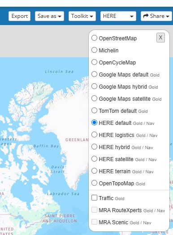This screenshot has width=173, height=235.
Task: Switch to Google Maps hybrid
Action: click(94, 86)
